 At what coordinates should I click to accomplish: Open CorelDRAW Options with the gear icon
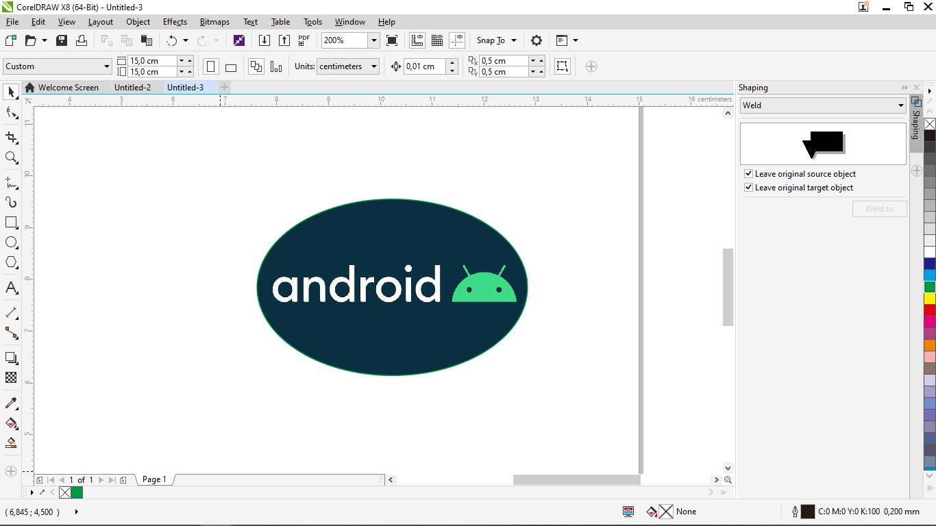(x=537, y=40)
